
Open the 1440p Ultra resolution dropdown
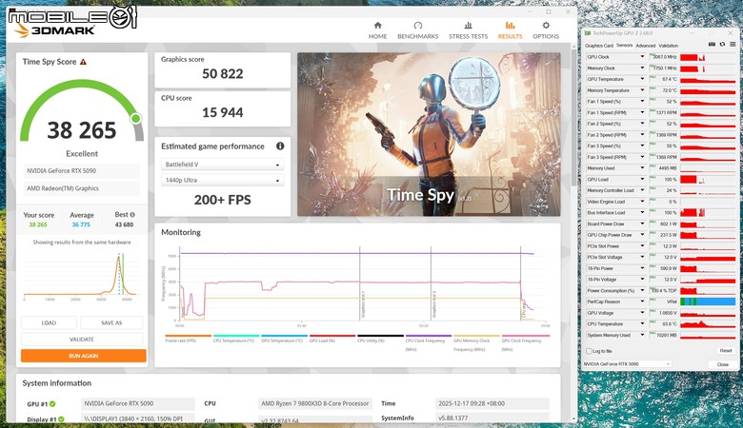[222, 180]
